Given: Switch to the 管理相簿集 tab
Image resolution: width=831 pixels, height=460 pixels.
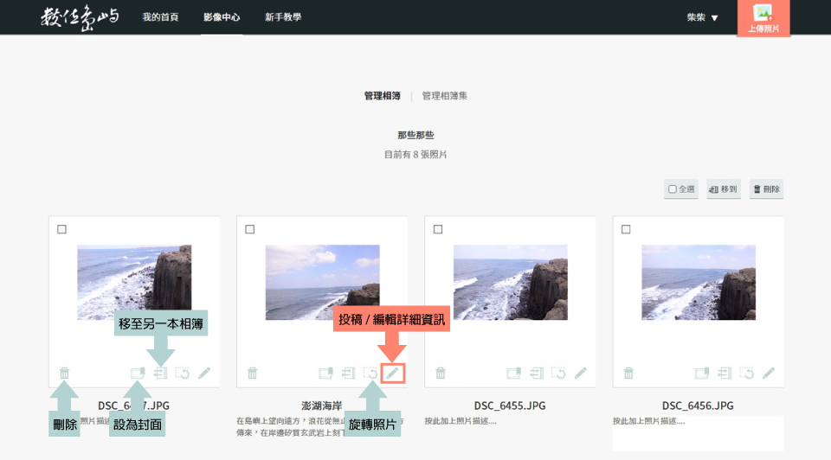Looking at the screenshot, I should coord(444,96).
